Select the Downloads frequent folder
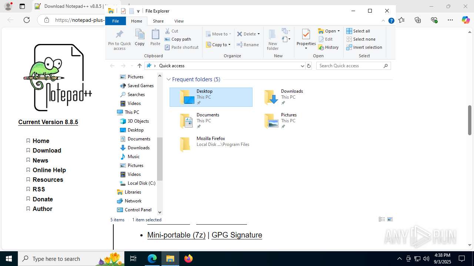The width and height of the screenshot is (474, 266). tap(295, 97)
